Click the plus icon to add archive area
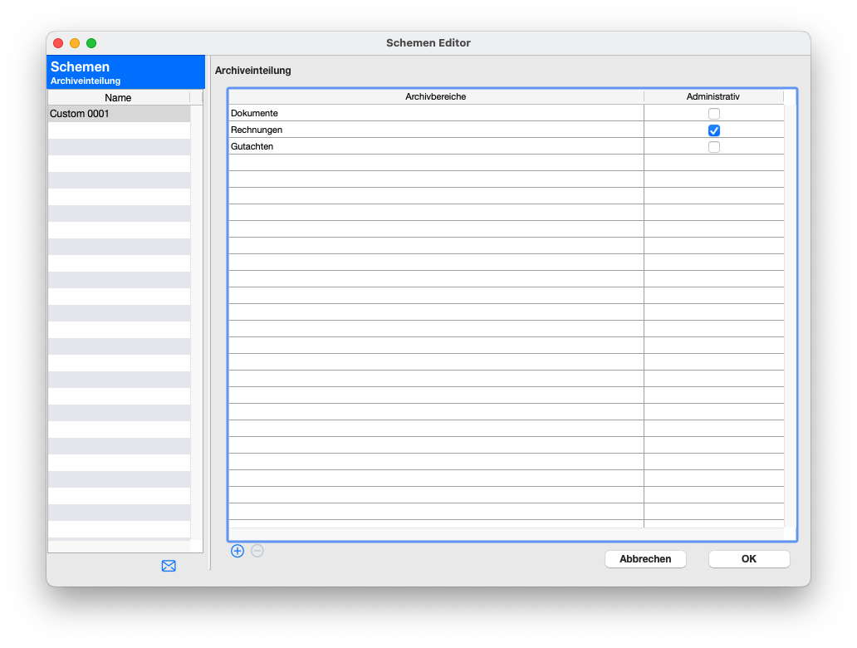 (x=238, y=551)
